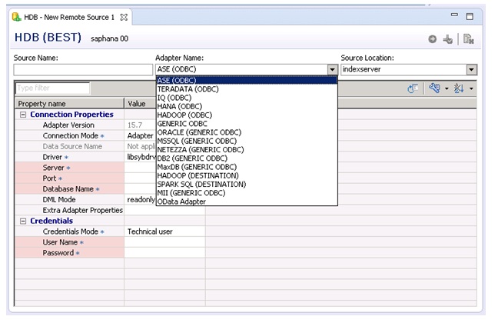Screen dimensions: 498x323
Task: Select the Extra Adapter Properties row
Action: click(x=69, y=211)
